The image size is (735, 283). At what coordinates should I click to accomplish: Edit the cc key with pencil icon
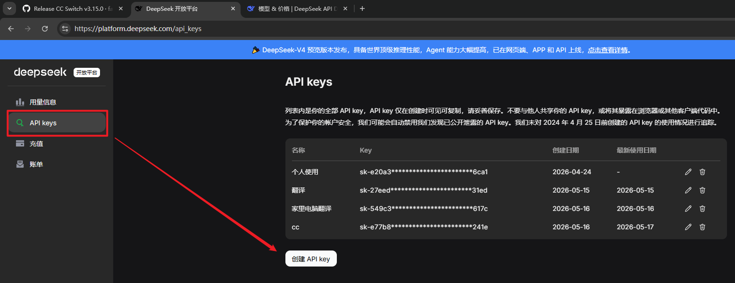688,227
